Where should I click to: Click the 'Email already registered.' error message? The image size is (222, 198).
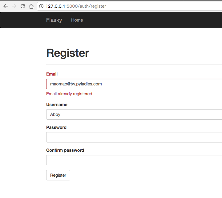click(x=70, y=94)
